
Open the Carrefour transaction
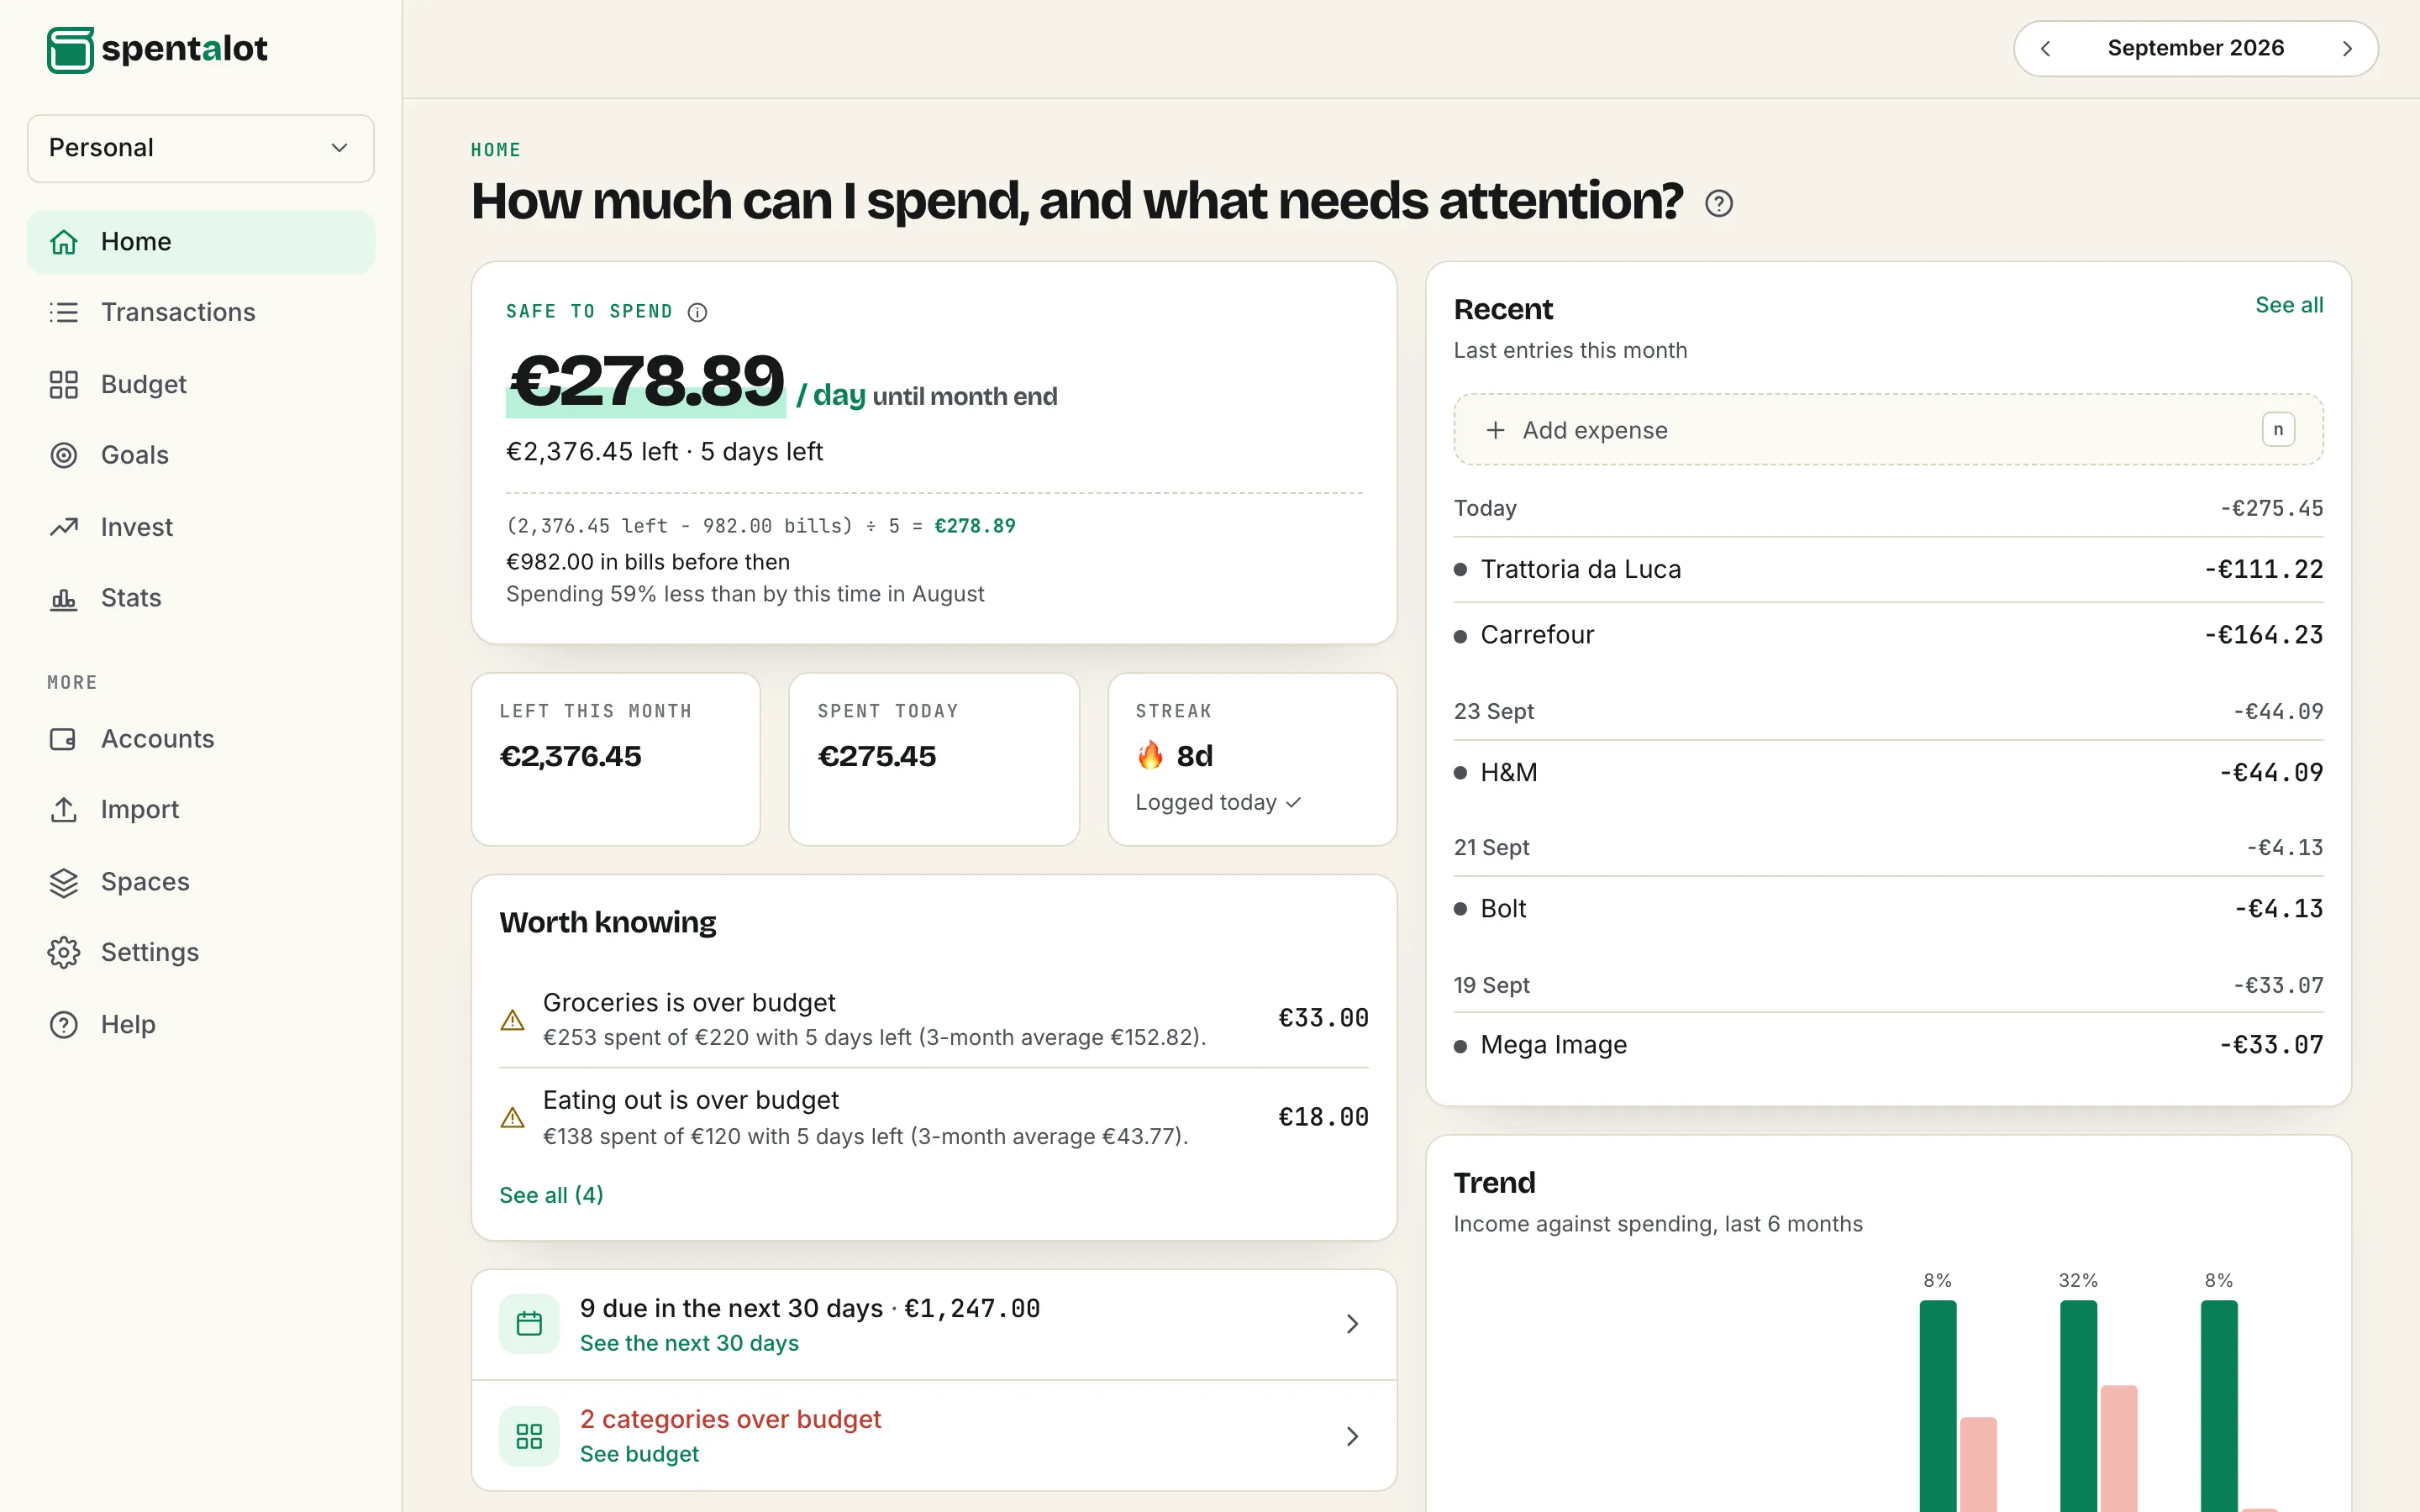(x=1888, y=635)
